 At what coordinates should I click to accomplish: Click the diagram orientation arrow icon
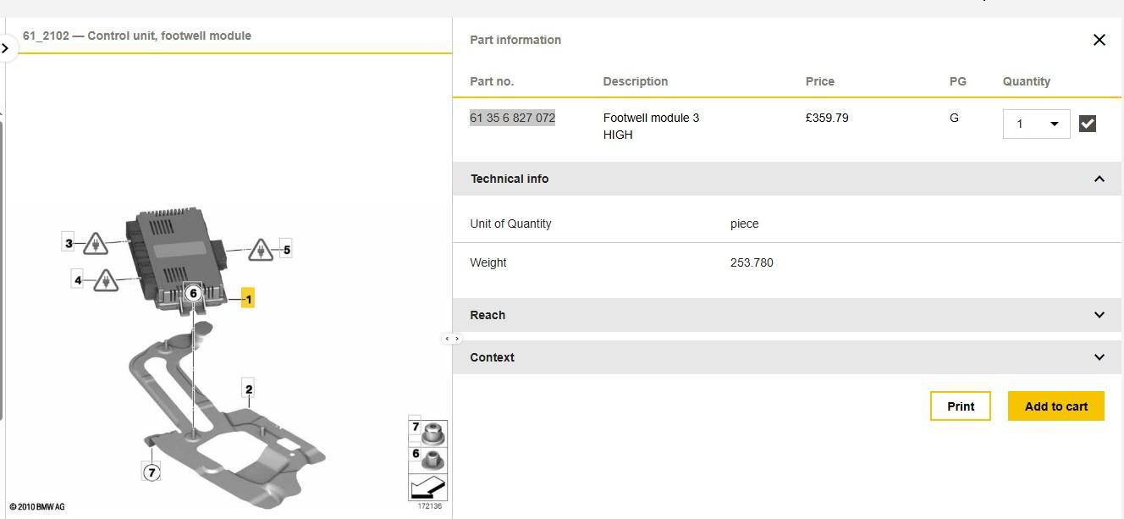pyautogui.click(x=428, y=487)
